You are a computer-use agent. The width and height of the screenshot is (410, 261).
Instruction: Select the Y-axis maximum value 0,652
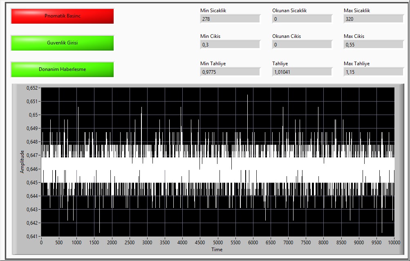coord(32,88)
